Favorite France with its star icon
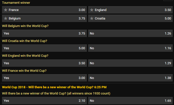174x105 pixels. click(x=6, y=10)
